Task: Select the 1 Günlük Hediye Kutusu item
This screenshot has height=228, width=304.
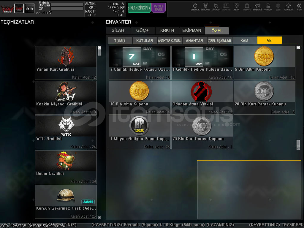Action: coord(202,63)
